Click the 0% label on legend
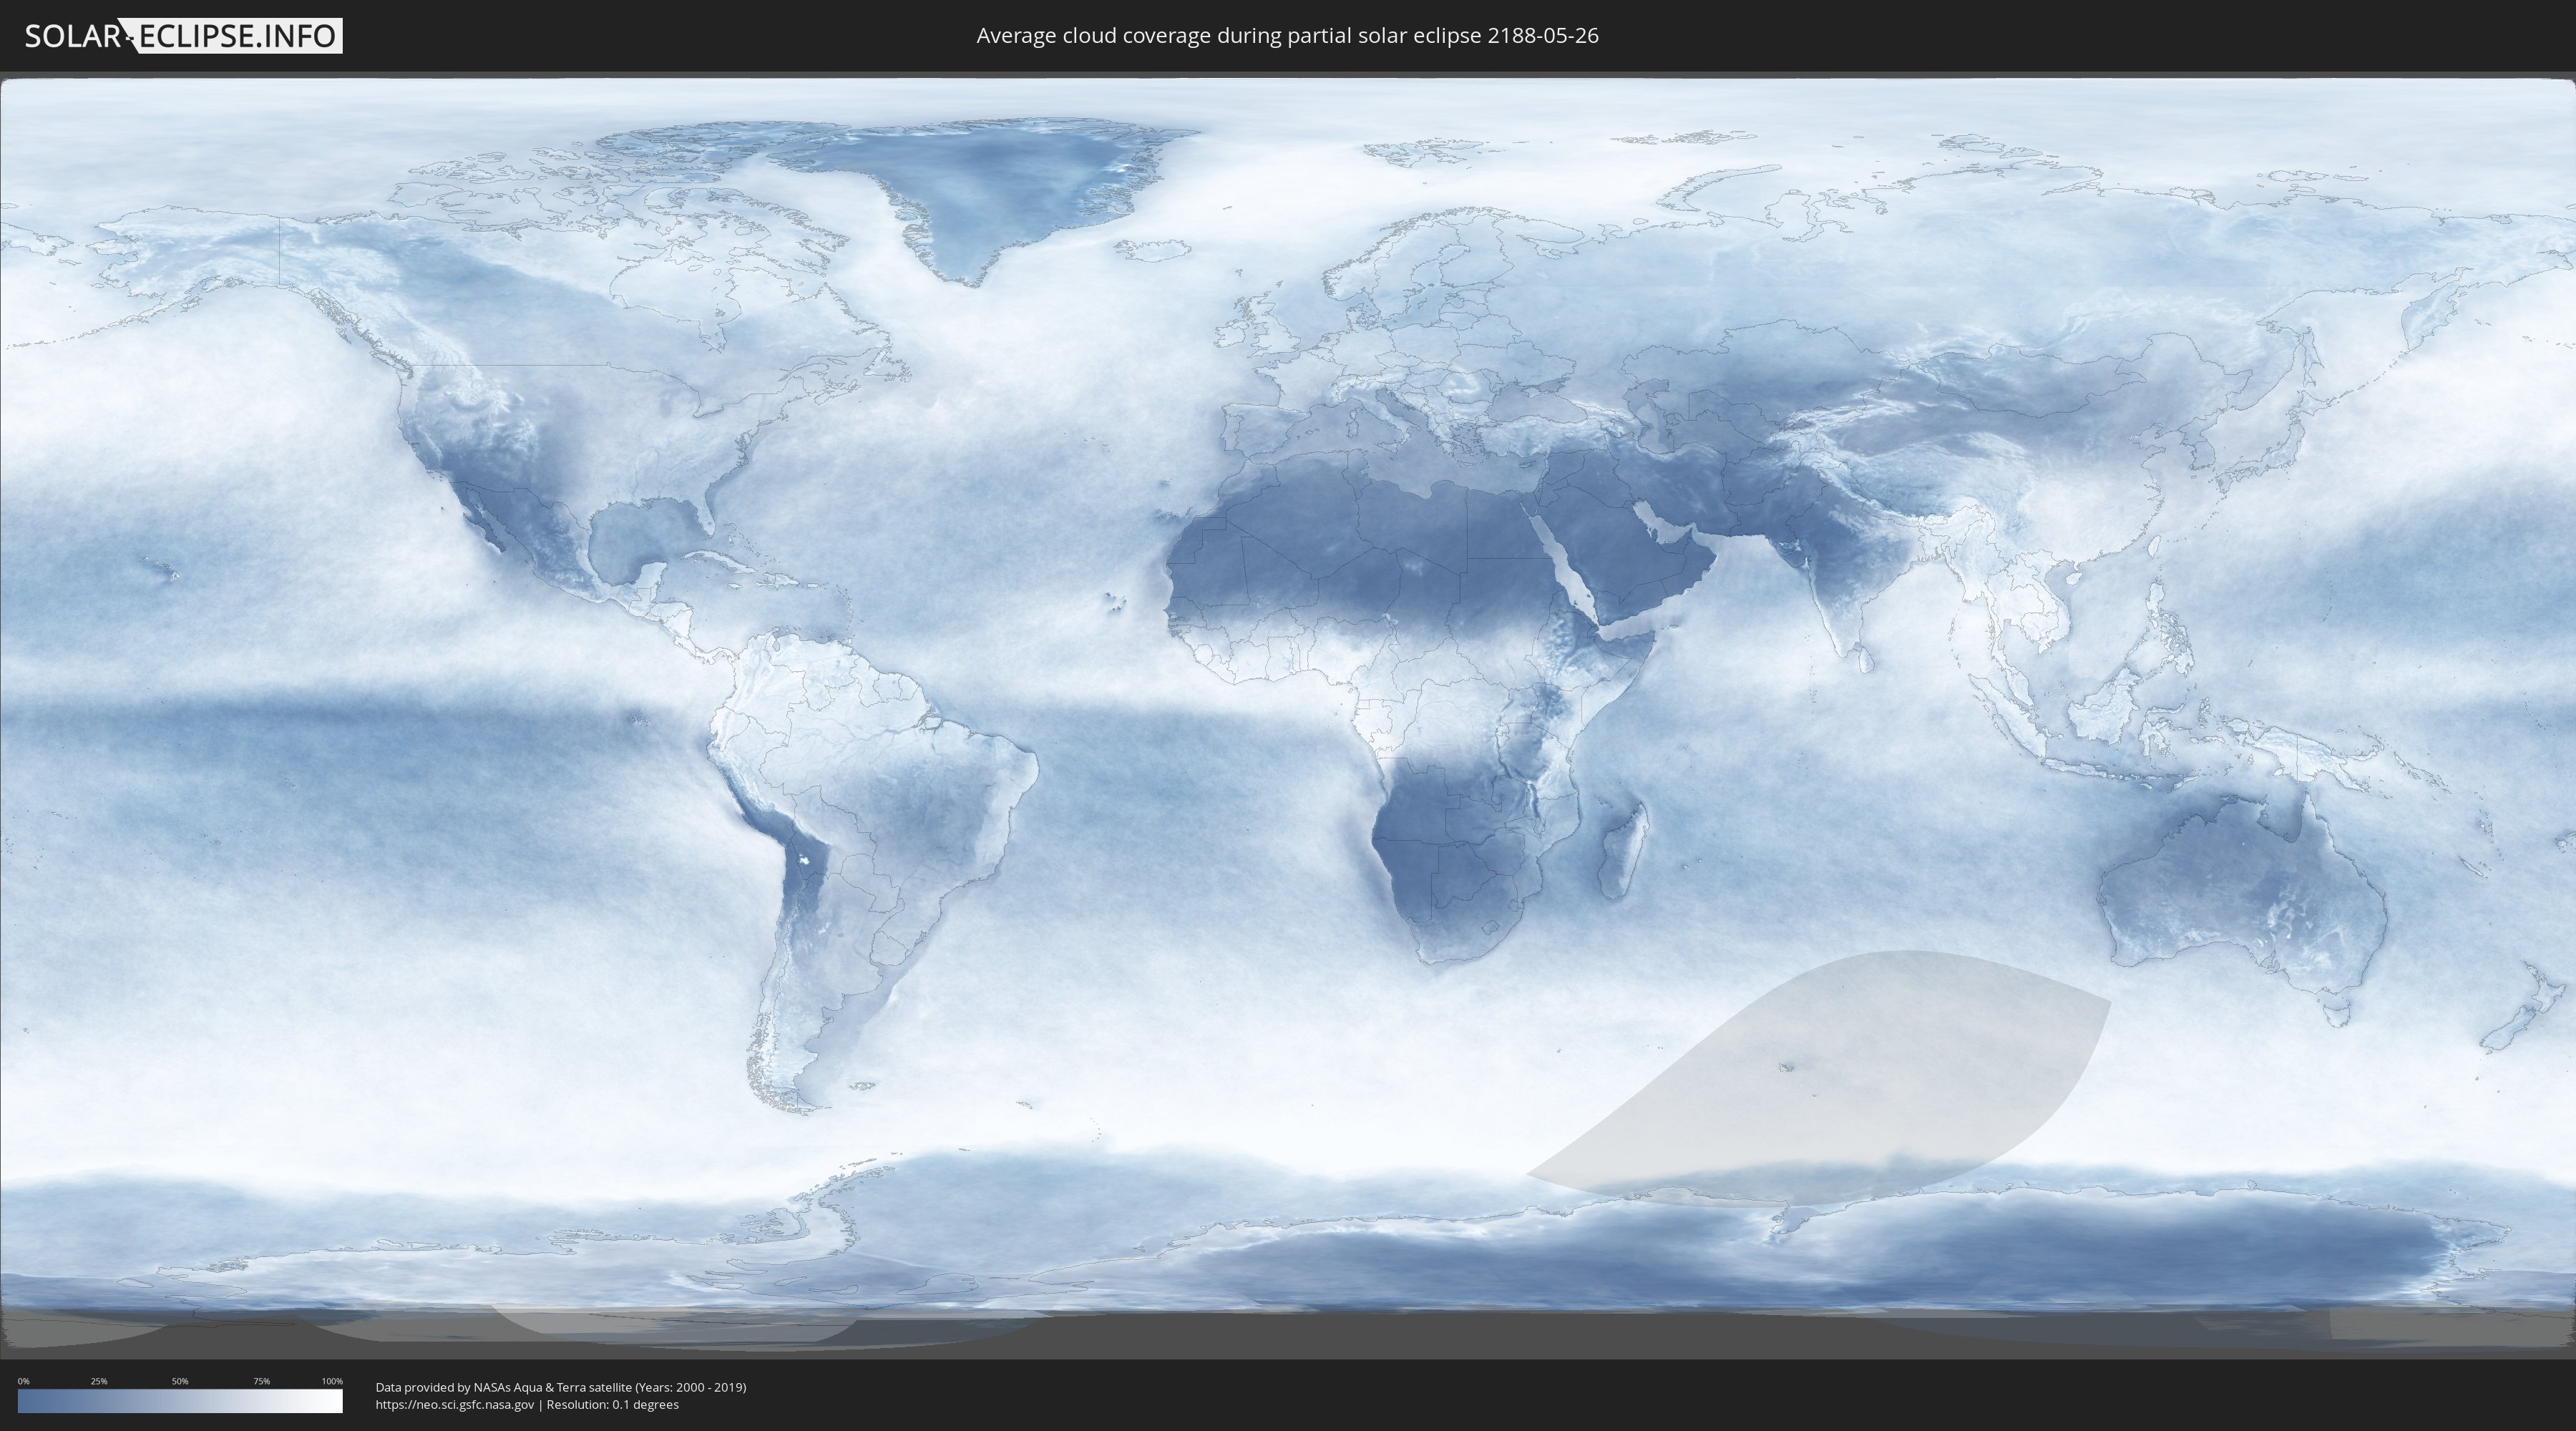This screenshot has width=2576, height=1431. pos(23,1381)
